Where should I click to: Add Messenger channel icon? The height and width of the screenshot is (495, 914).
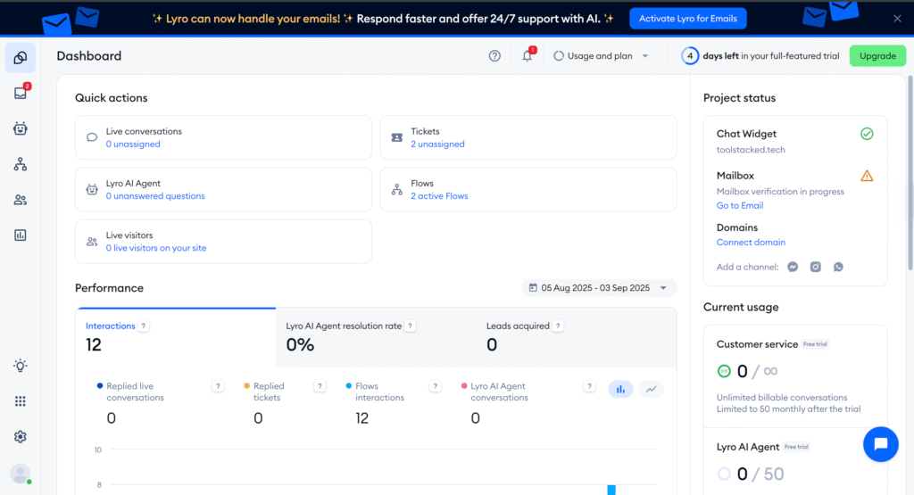point(792,267)
